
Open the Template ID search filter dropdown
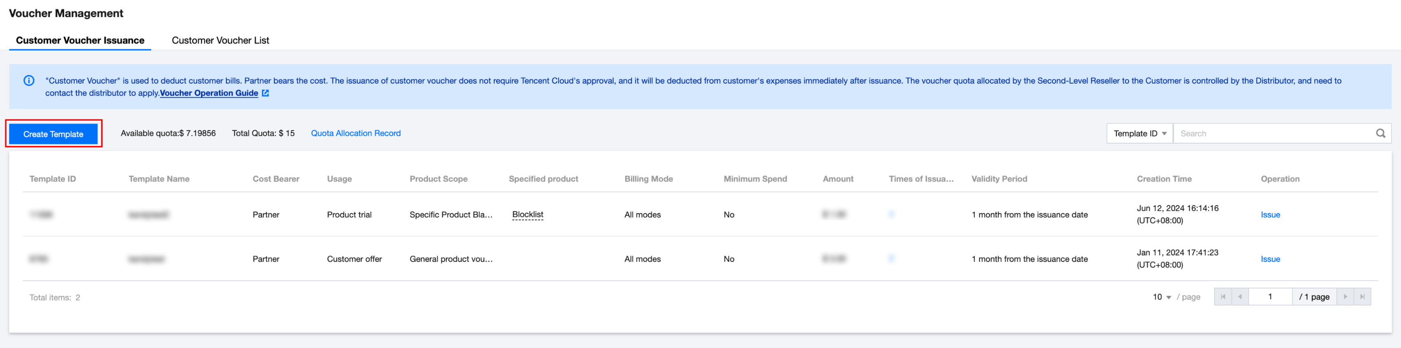(1140, 133)
